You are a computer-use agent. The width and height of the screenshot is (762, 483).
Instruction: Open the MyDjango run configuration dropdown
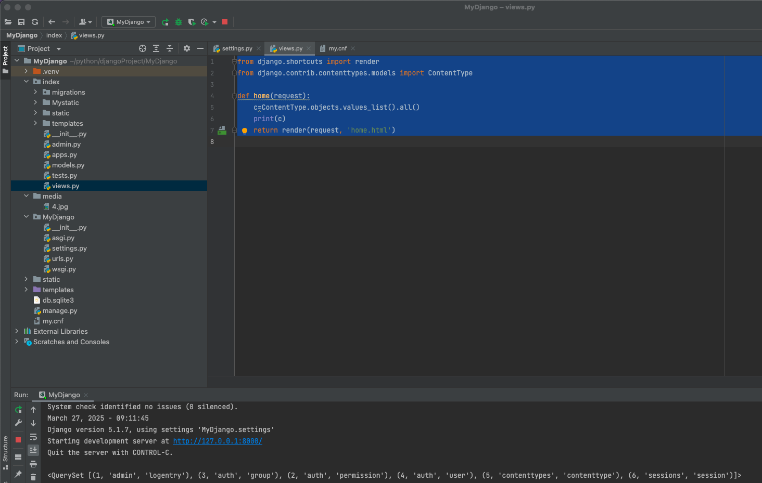pos(129,22)
